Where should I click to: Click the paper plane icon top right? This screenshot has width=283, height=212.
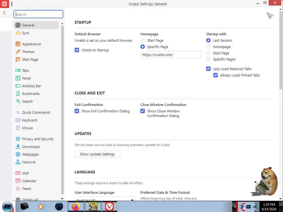(x=270, y=16)
